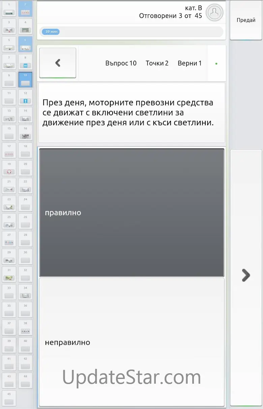This screenshot has width=263, height=409.
Task: Open question 36 thumbnail
Action: point(25,310)
